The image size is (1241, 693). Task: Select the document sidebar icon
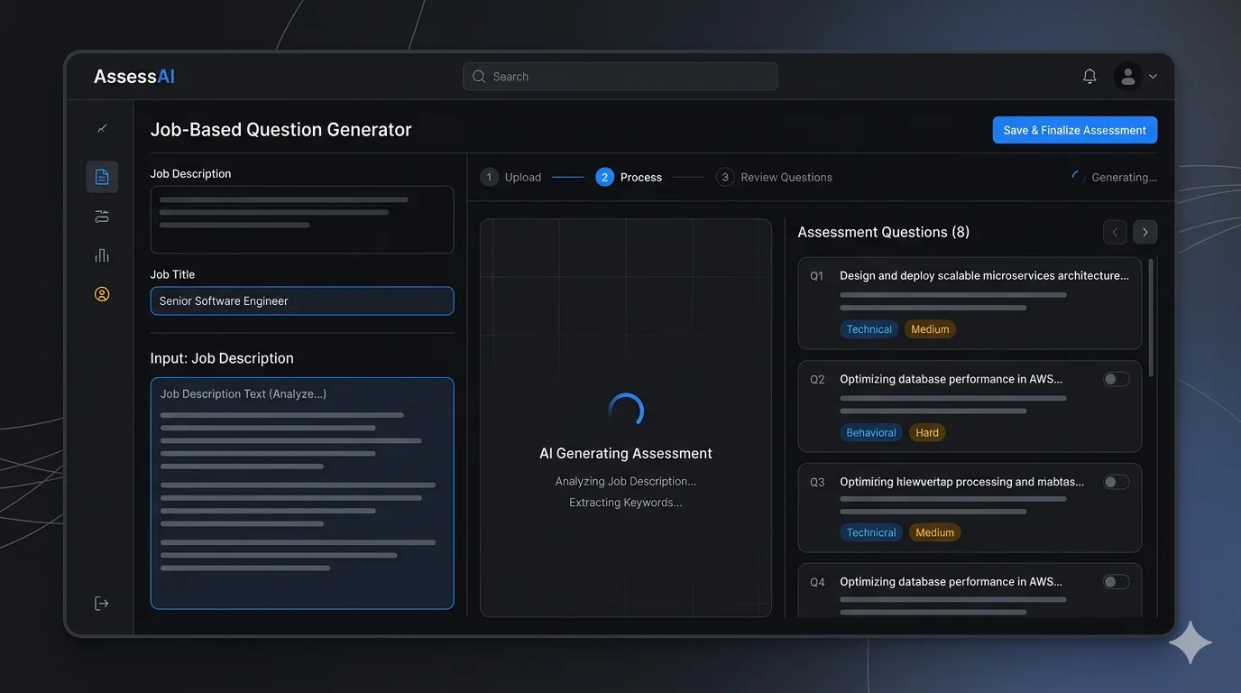point(102,177)
